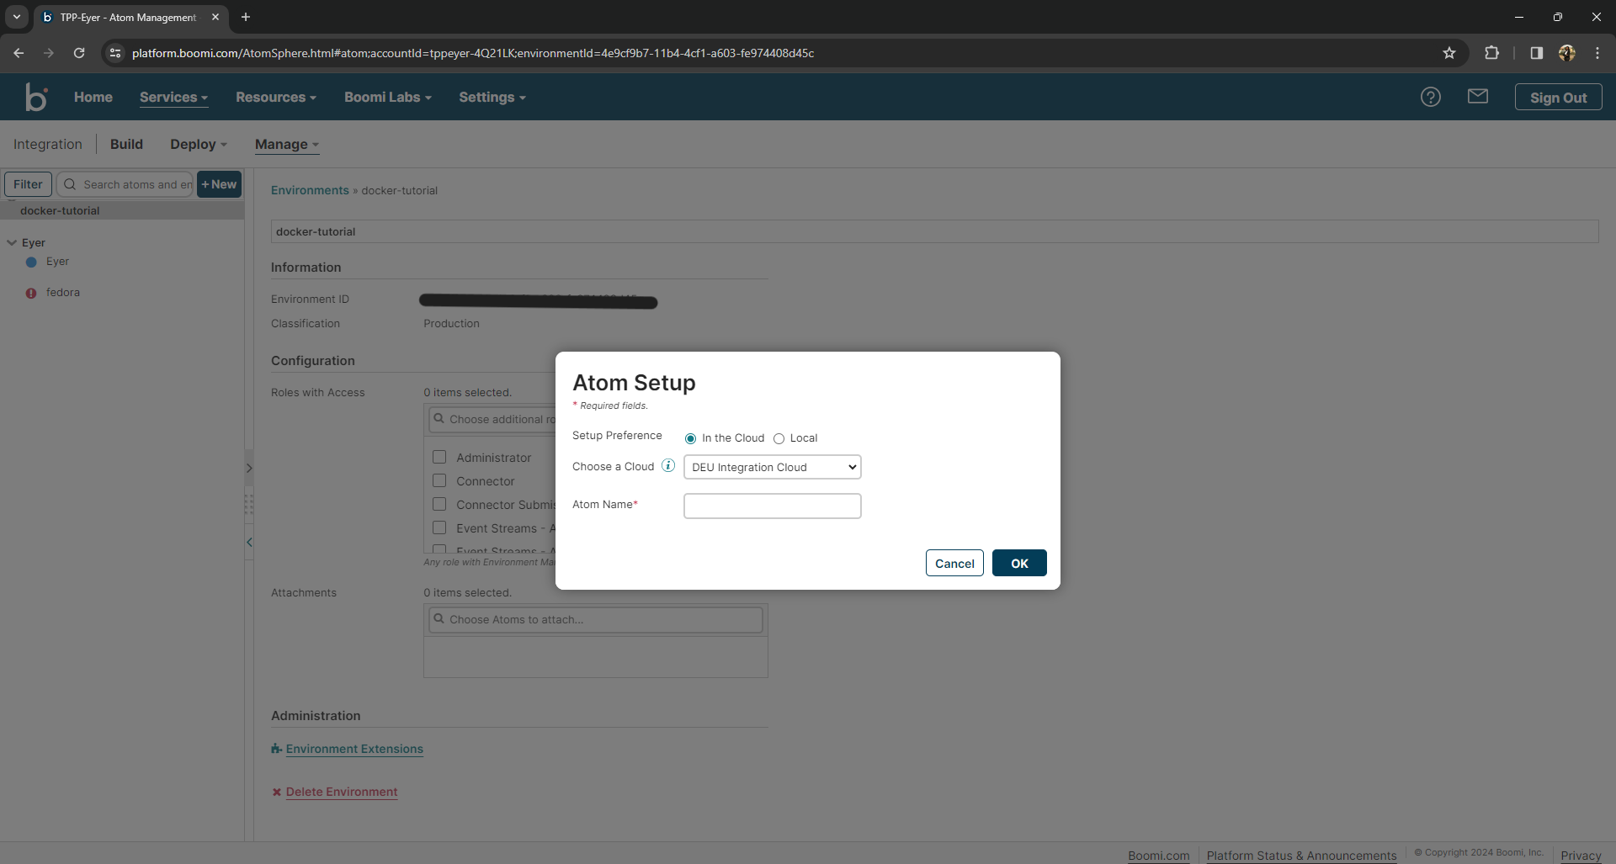1616x864 pixels.
Task: Click the error status icon beside fedora
Action: pos(31,293)
